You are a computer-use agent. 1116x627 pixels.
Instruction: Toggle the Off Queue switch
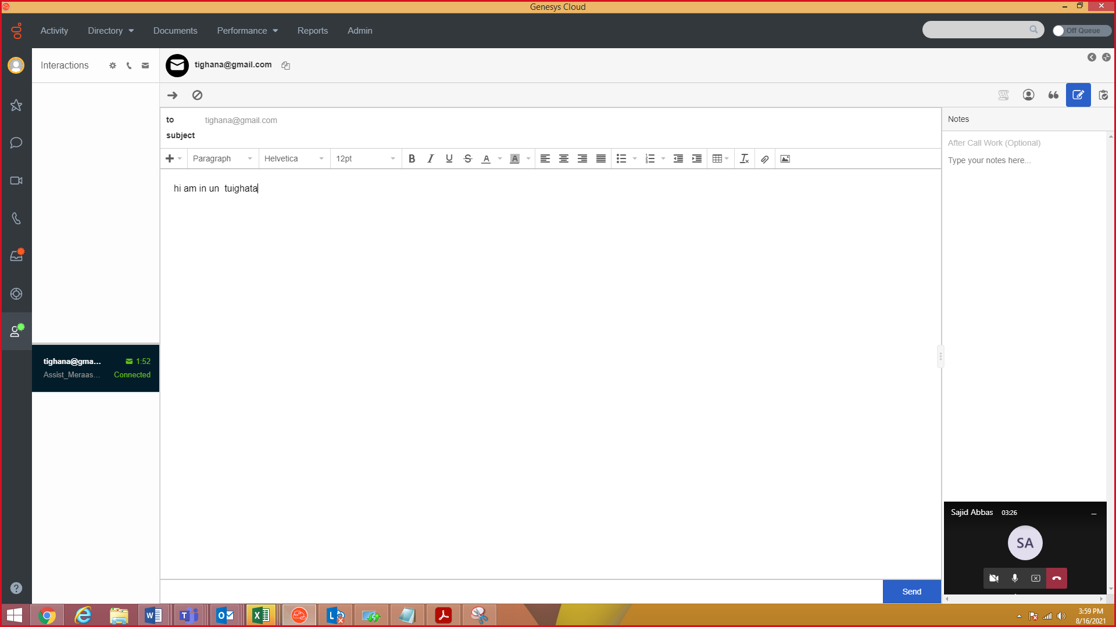coord(1081,30)
